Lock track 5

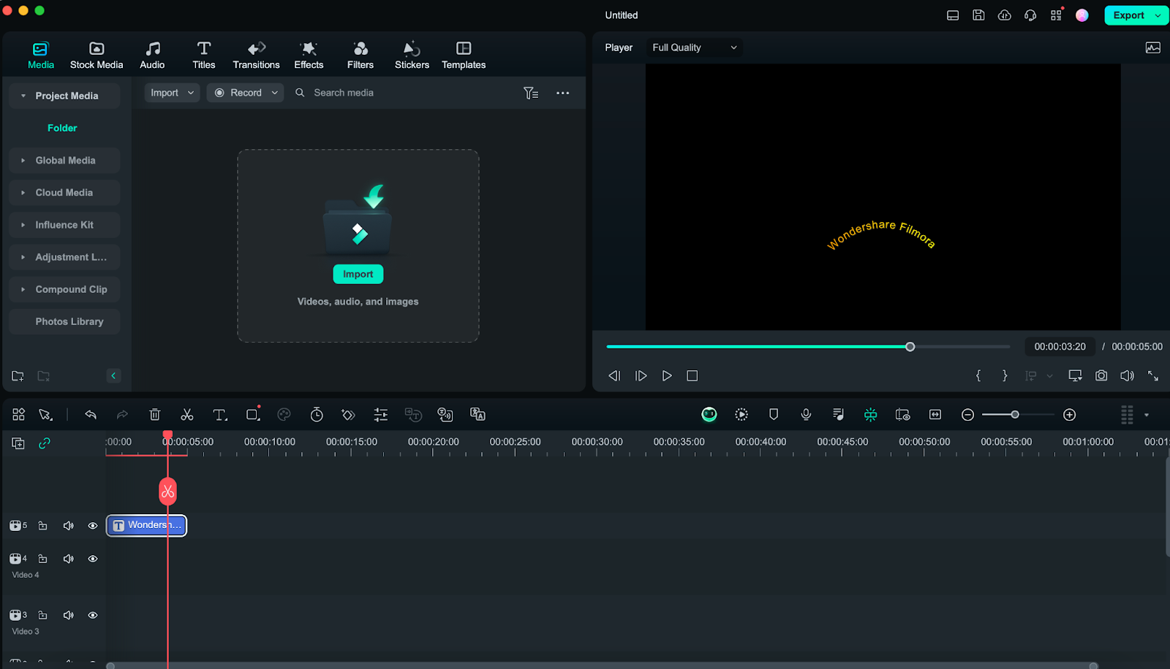[x=42, y=526]
